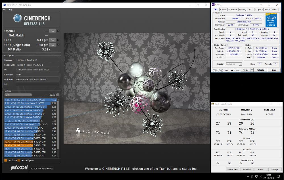Click the CPU-Z title bar icon
The width and height of the screenshot is (284, 180).
[213, 5]
